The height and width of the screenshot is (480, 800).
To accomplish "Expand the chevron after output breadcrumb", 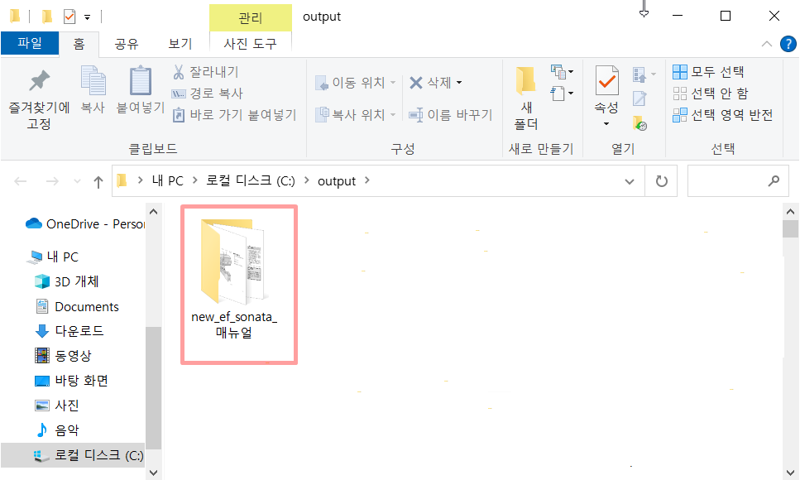I will click(x=367, y=180).
